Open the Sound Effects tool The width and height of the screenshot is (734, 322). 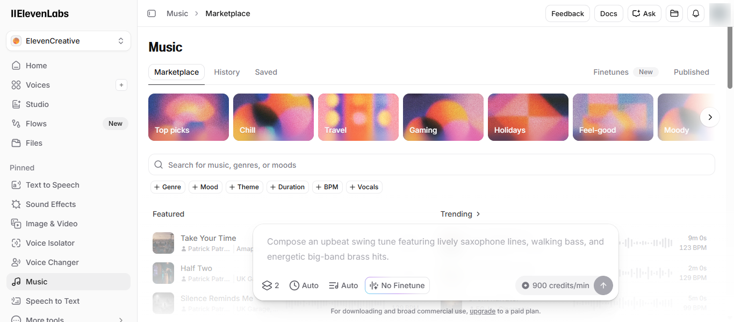point(50,204)
